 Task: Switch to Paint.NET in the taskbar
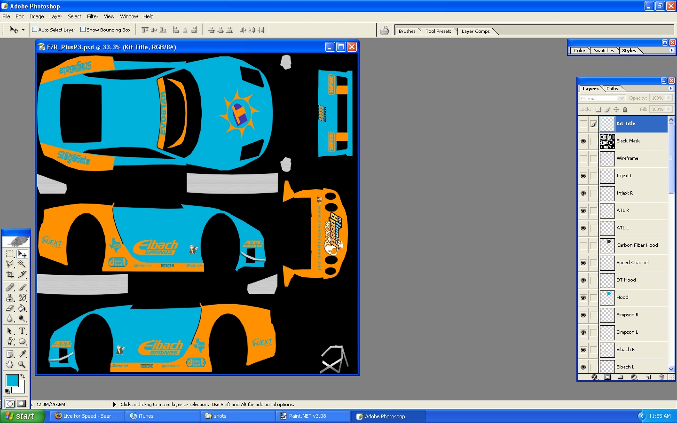(x=313, y=416)
